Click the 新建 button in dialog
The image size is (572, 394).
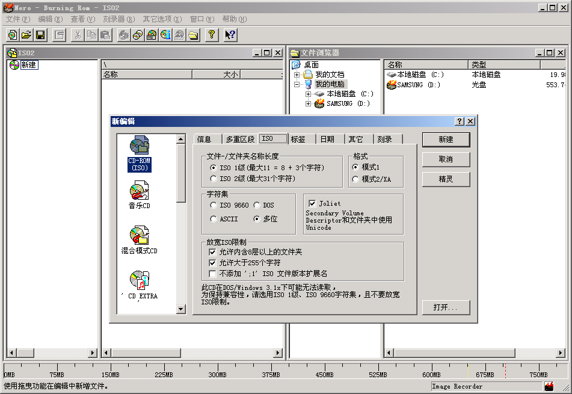(x=446, y=140)
